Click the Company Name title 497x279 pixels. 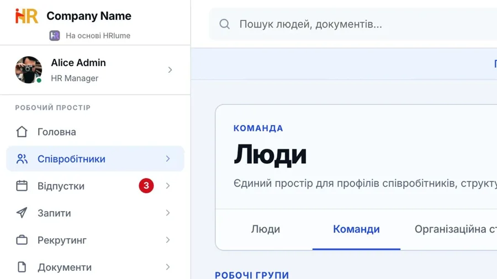(89, 16)
